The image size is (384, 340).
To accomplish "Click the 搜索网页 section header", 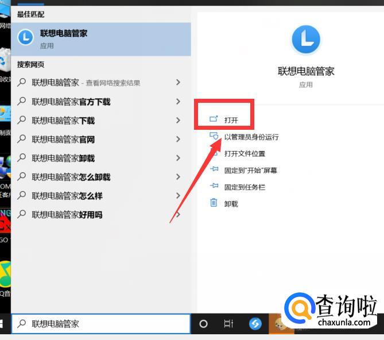I will tap(30, 65).
